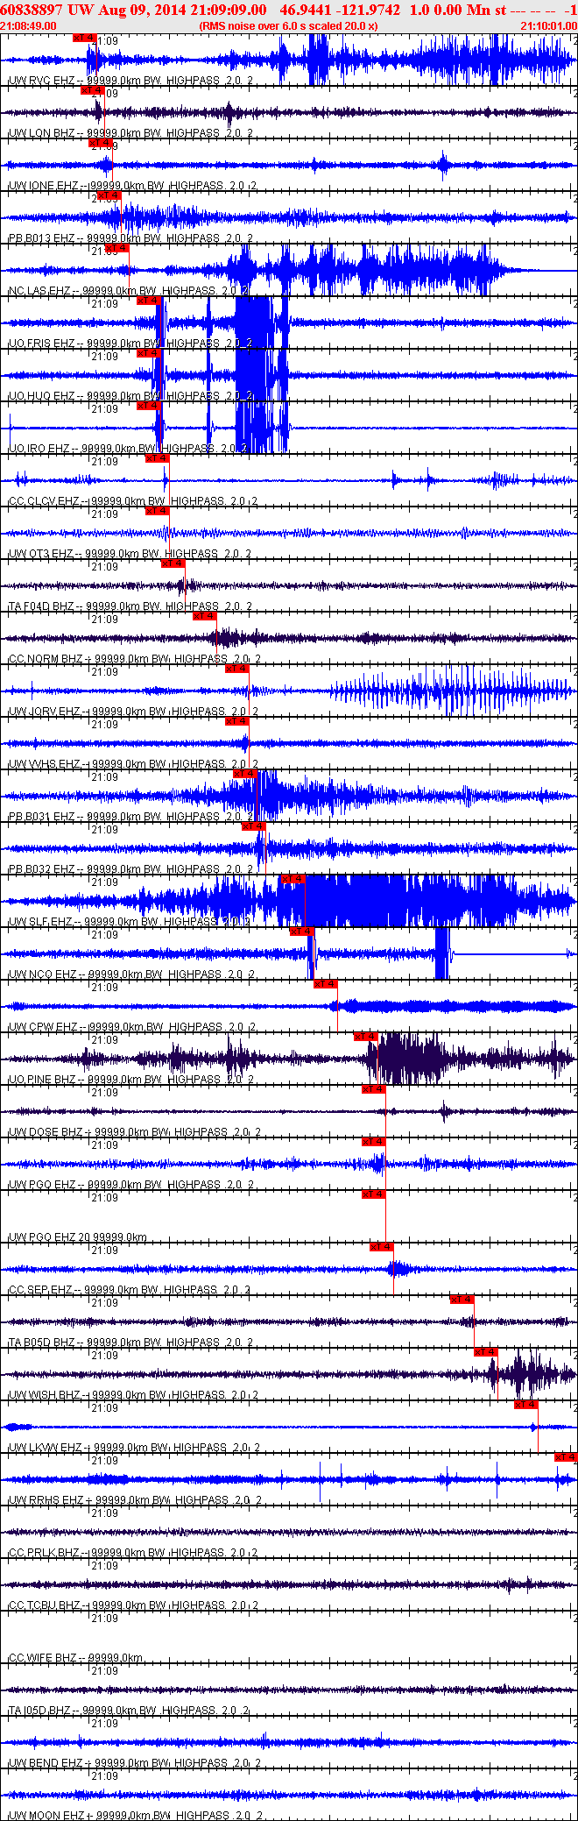Click the red pick flag on UW WISH trace
This screenshot has width=578, height=1821.
pos(485,1352)
